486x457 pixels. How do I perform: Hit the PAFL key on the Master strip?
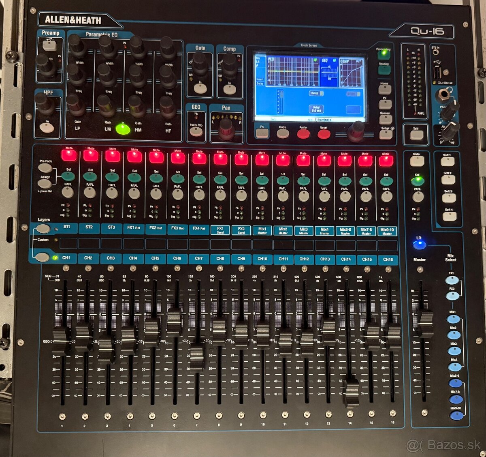point(418,197)
